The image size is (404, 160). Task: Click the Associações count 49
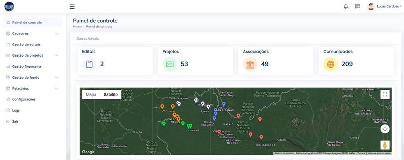pos(265,64)
